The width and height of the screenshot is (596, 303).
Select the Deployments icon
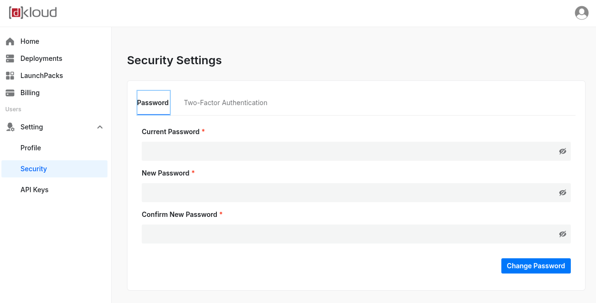(10, 58)
